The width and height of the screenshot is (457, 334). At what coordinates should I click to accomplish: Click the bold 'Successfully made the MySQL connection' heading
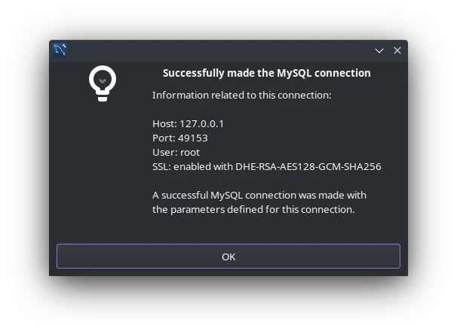point(266,73)
